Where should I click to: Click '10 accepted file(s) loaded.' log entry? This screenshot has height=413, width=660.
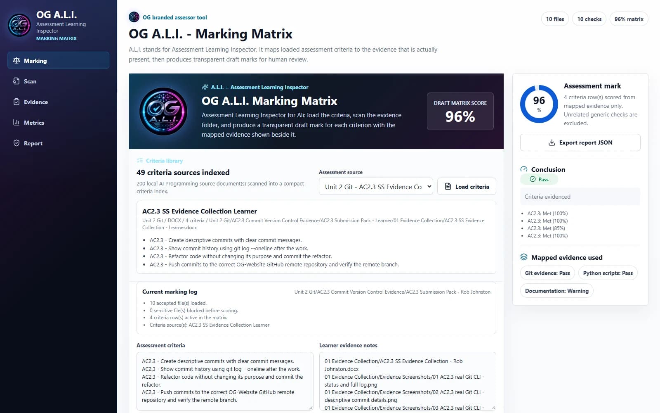[x=178, y=303]
